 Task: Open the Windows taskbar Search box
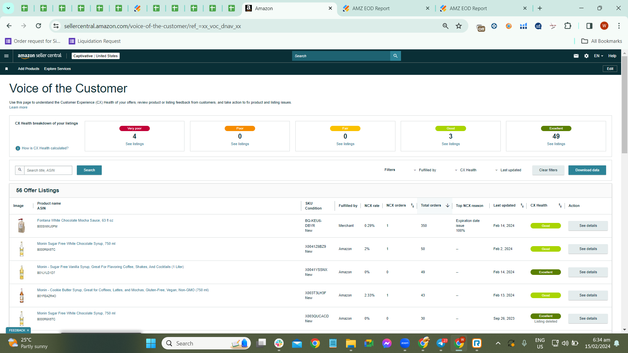[206, 343]
